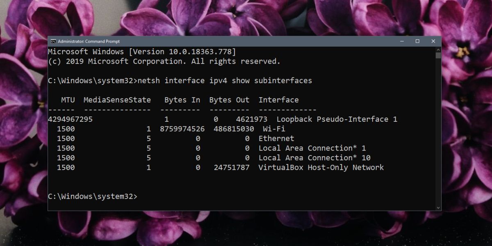
Task: Place cursor at the active command prompt
Action: point(139,196)
